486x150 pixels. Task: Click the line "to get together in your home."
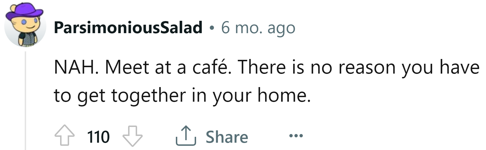coord(182,96)
